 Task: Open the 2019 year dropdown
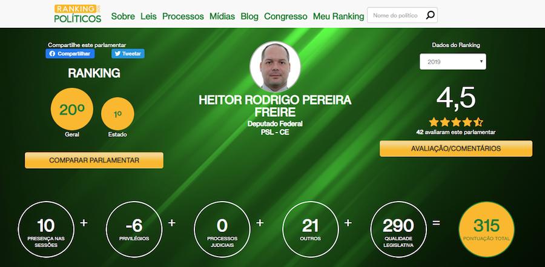click(453, 62)
